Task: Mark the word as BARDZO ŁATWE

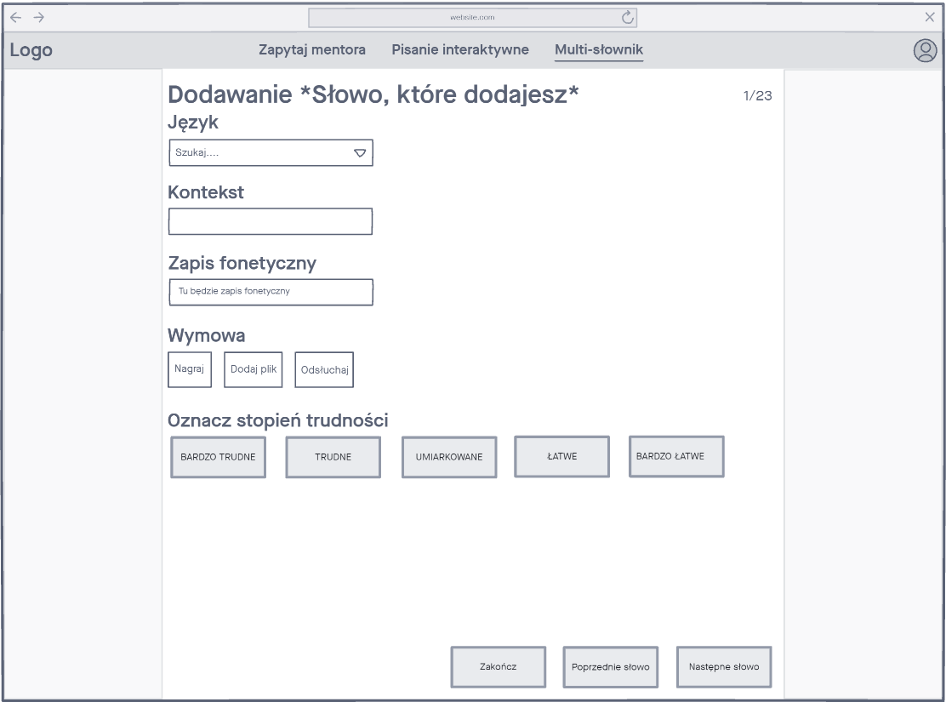Action: 676,456
